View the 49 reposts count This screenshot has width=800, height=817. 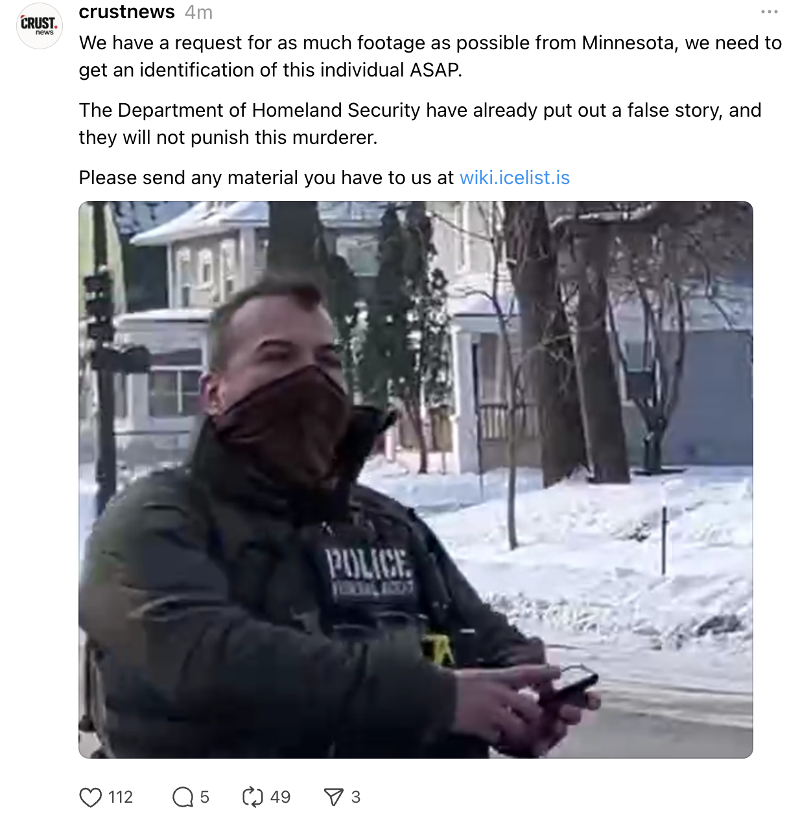280,797
